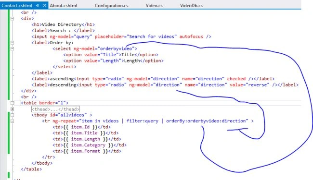Click the collapsed <thead>...</thead> box
The width and height of the screenshot is (313, 180).
[56, 109]
